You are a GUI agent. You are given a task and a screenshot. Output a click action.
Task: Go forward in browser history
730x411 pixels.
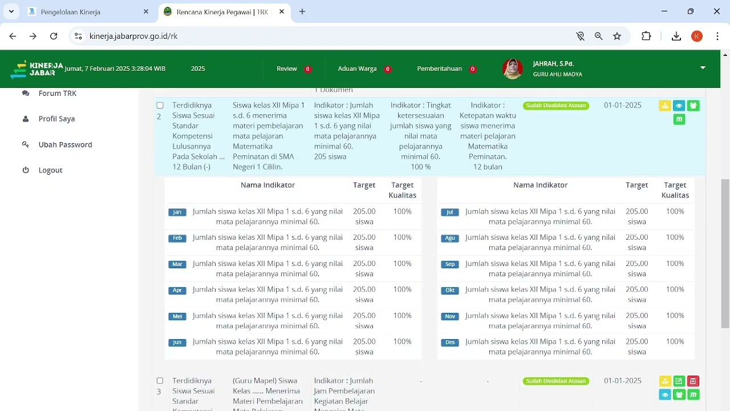click(x=33, y=36)
